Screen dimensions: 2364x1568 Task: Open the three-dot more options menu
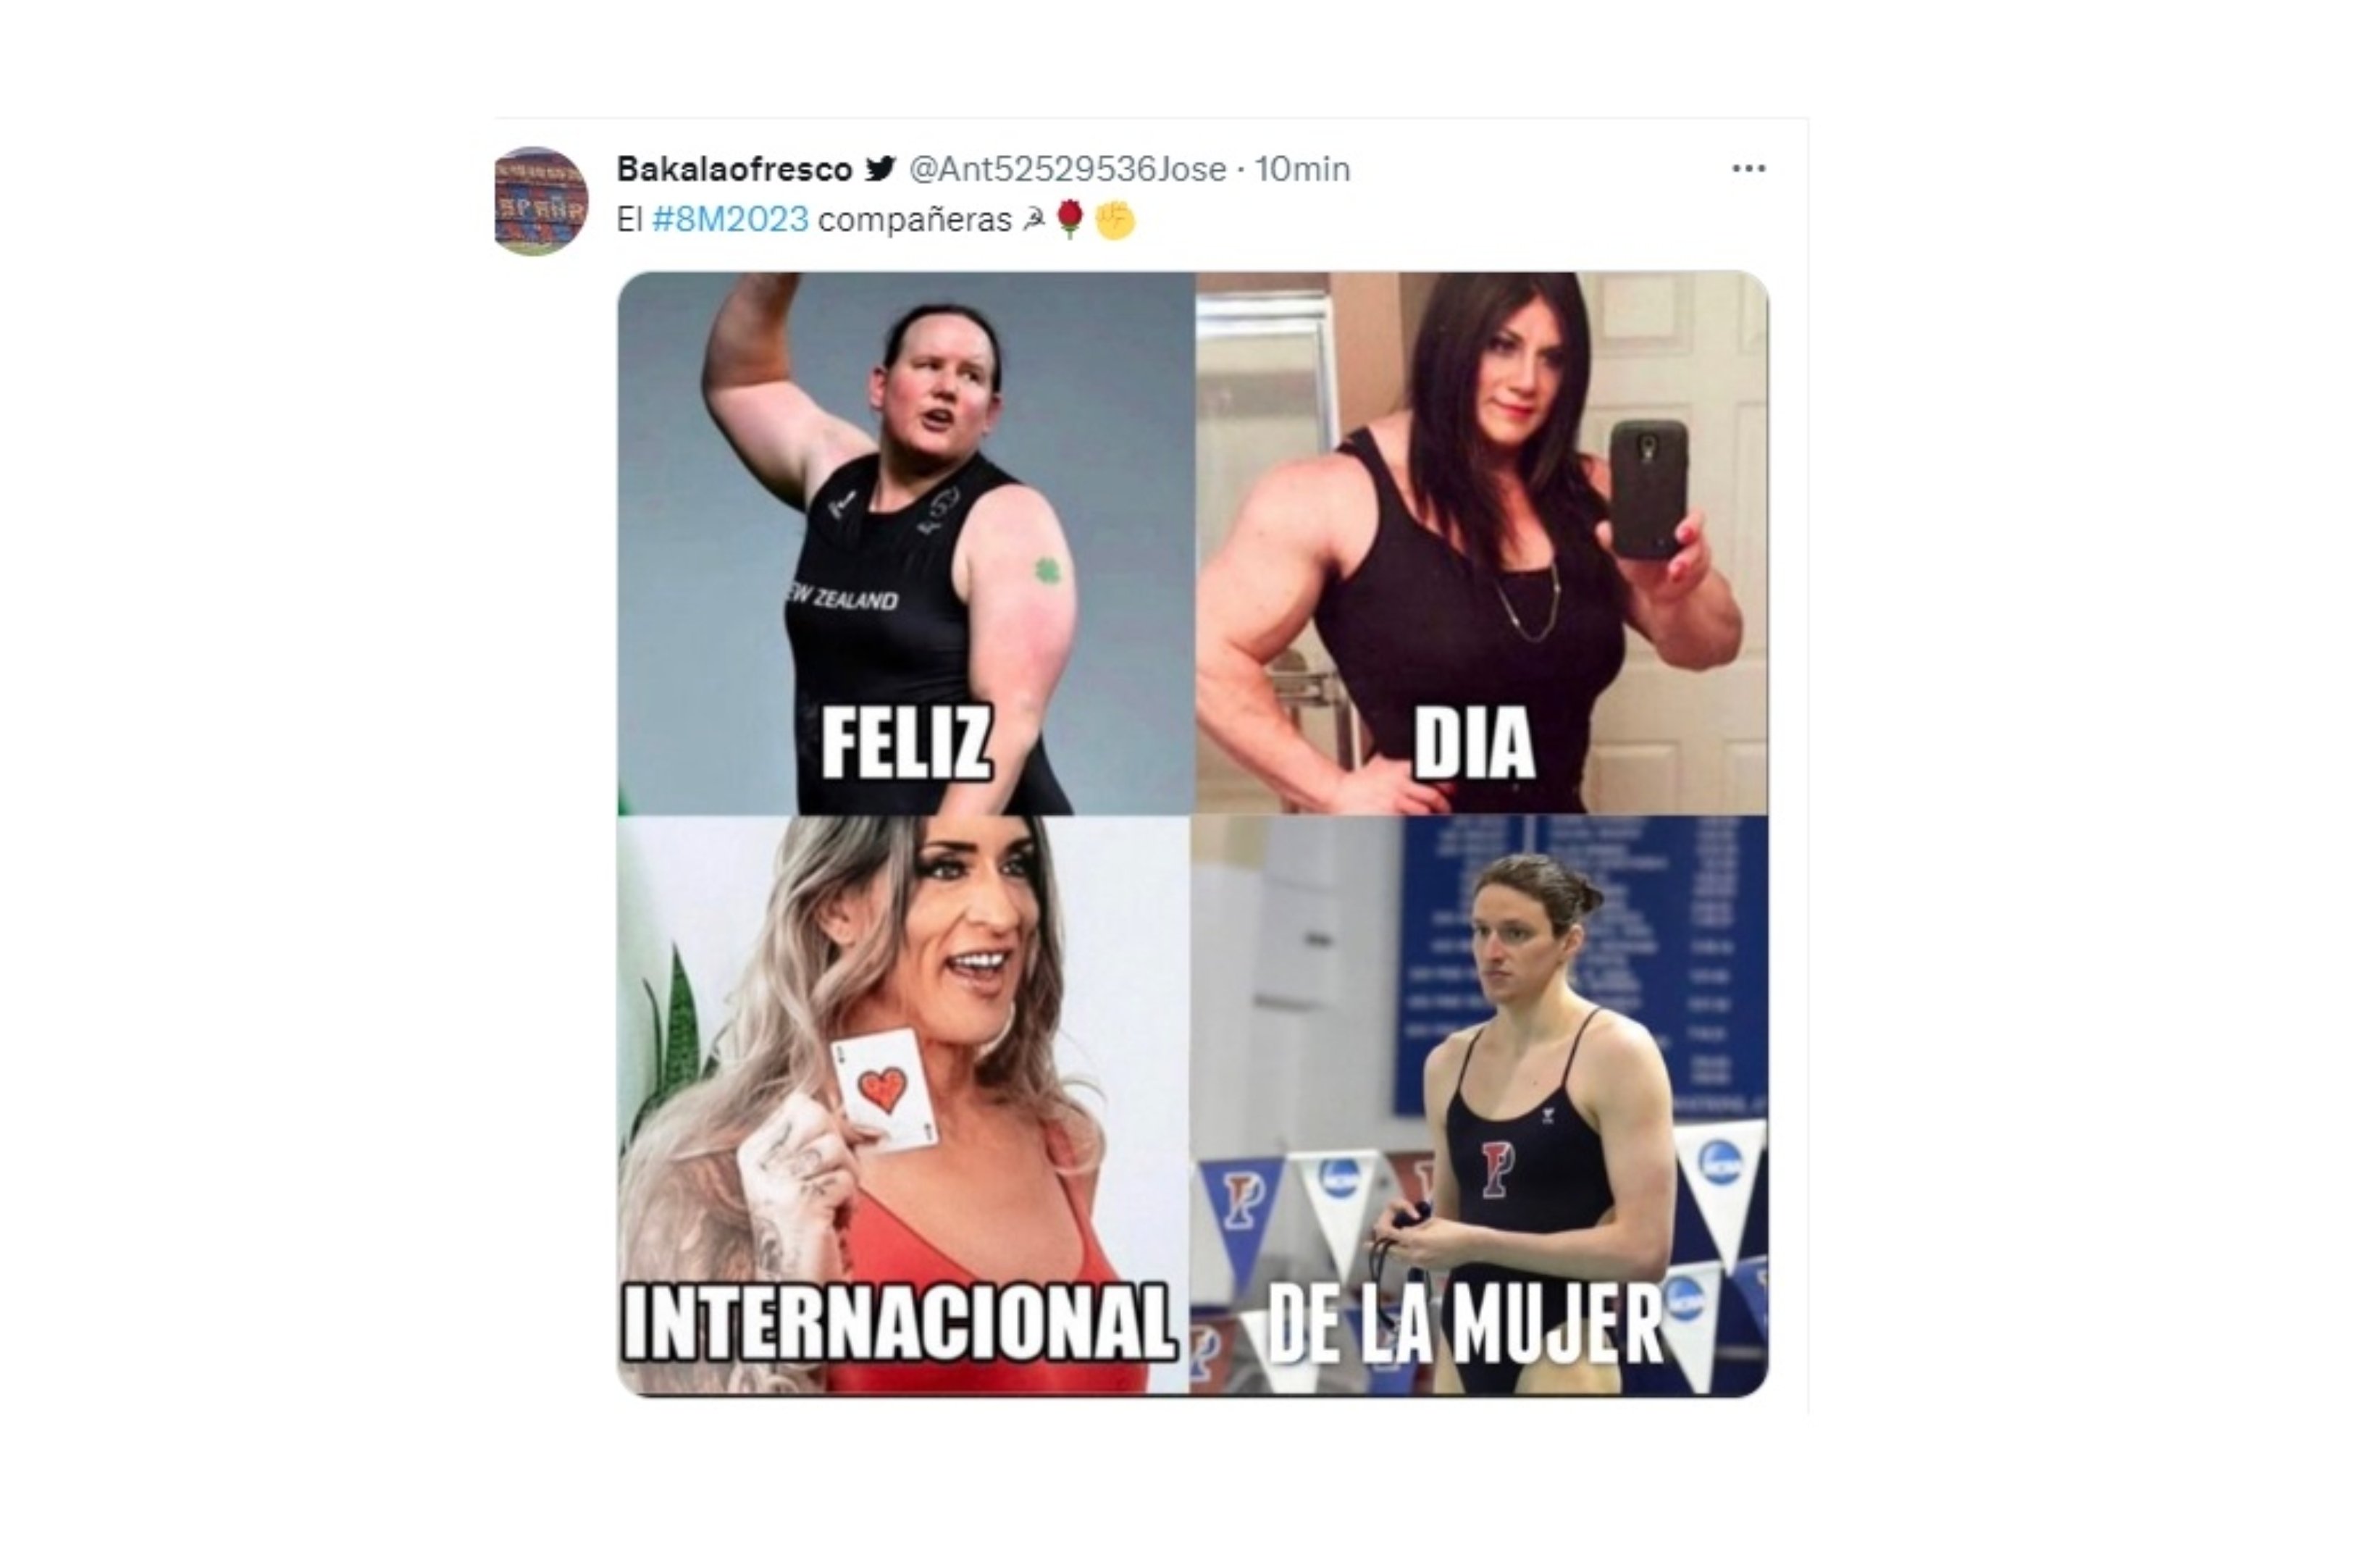[1748, 169]
